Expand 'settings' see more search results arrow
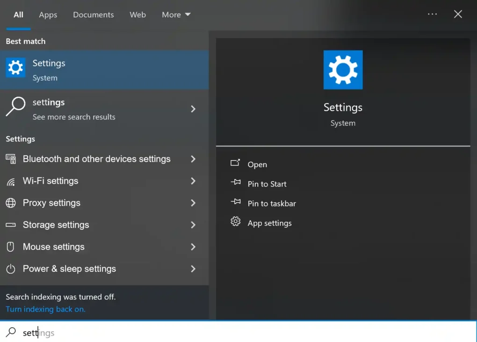This screenshot has width=477, height=342. 193,109
